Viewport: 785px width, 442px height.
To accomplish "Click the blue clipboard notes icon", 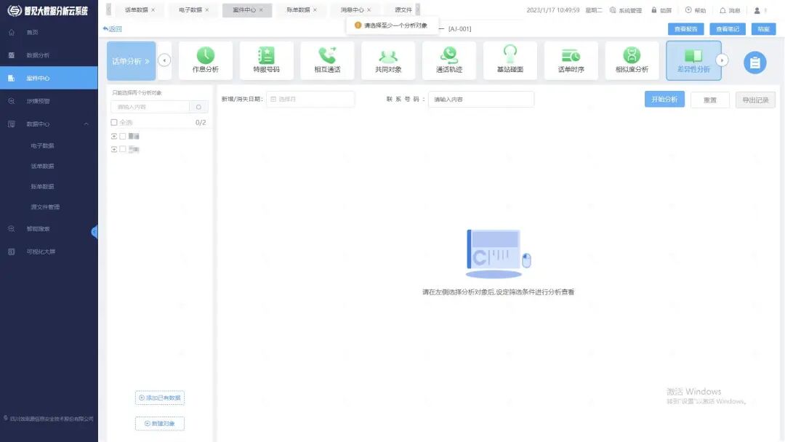I will point(755,63).
